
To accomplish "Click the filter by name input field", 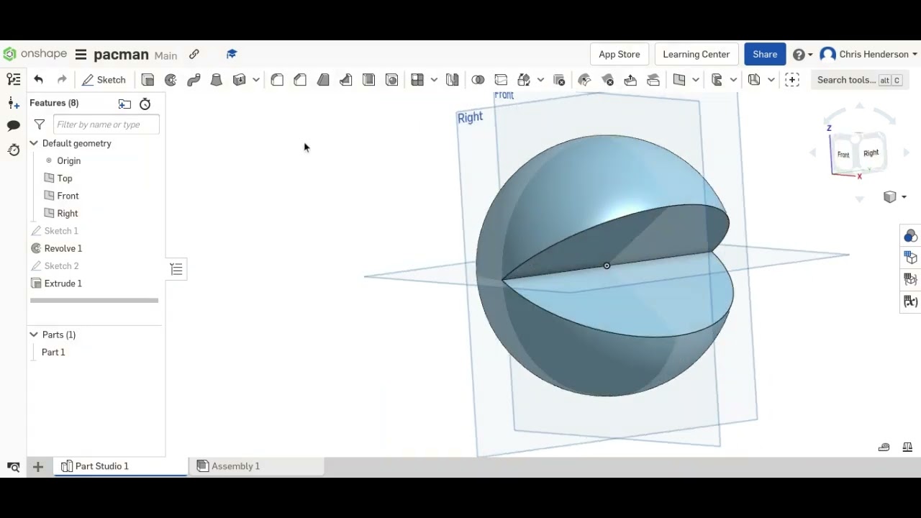I will tap(106, 124).
